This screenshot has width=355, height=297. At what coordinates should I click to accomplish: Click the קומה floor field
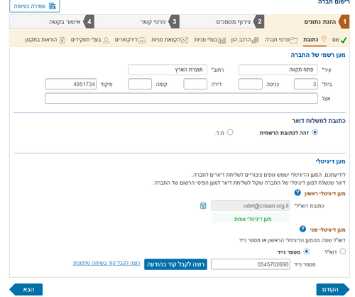coord(140,84)
